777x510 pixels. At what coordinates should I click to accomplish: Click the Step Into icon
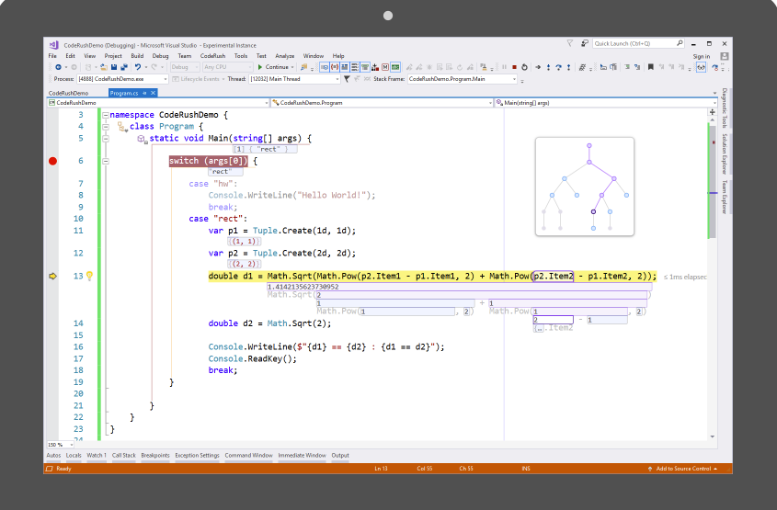(548, 67)
